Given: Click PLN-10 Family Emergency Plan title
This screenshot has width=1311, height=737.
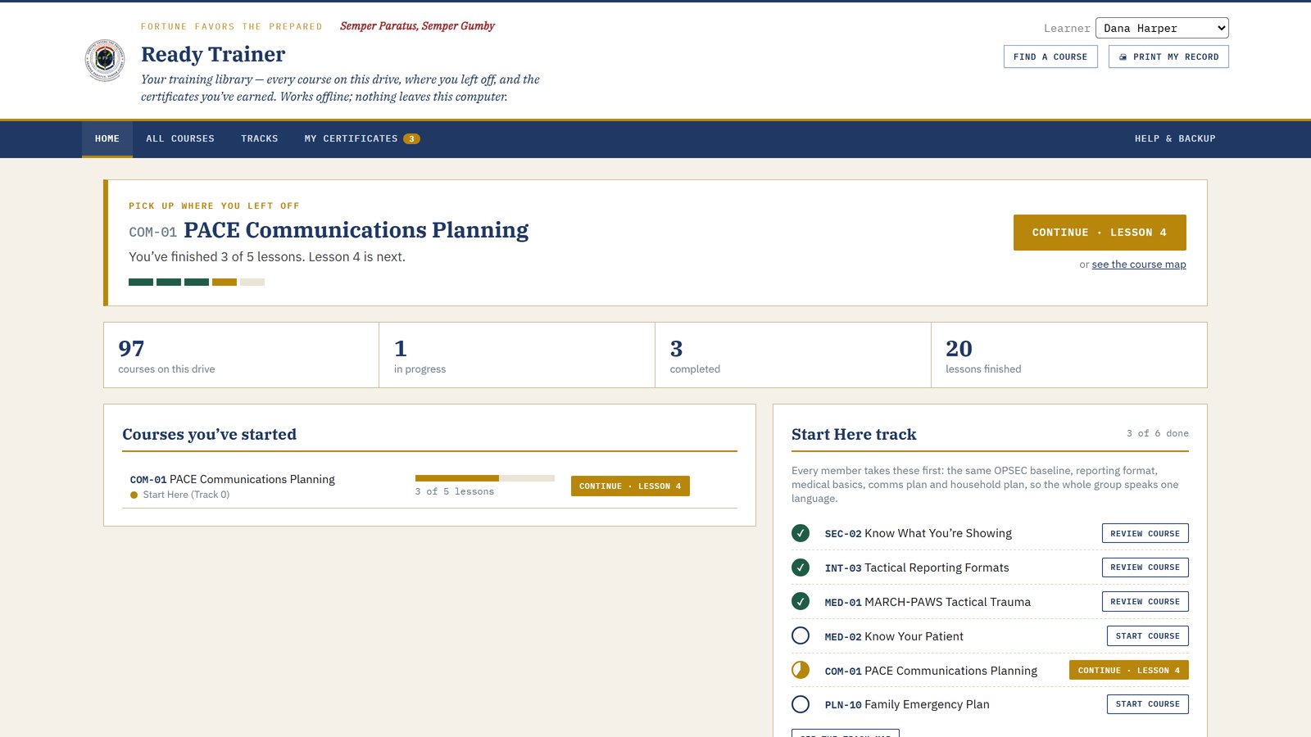Looking at the screenshot, I should coord(907,704).
